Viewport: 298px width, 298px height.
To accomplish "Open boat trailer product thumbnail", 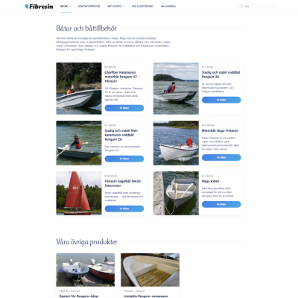I will [86, 270].
